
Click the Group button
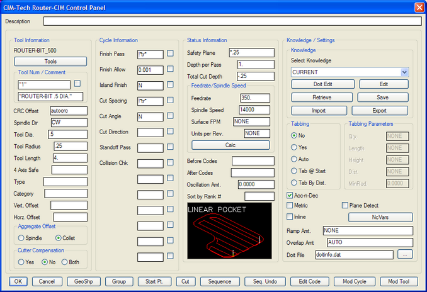coord(119,281)
